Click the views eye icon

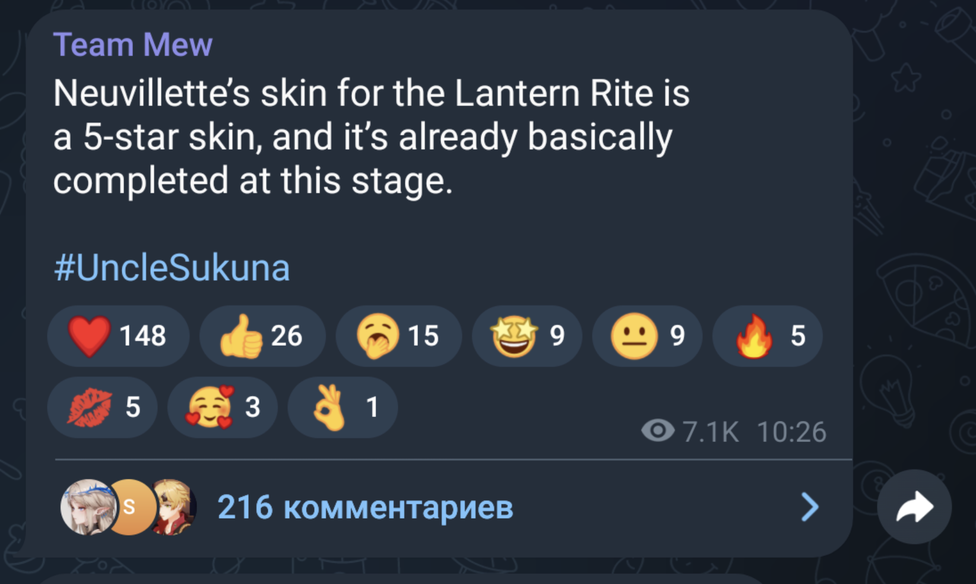(657, 431)
